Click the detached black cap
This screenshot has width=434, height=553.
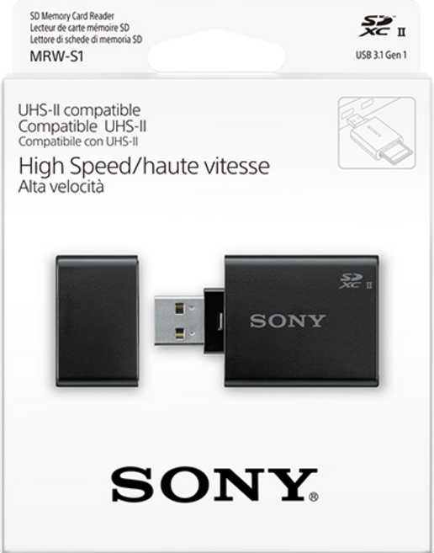pos(98,321)
